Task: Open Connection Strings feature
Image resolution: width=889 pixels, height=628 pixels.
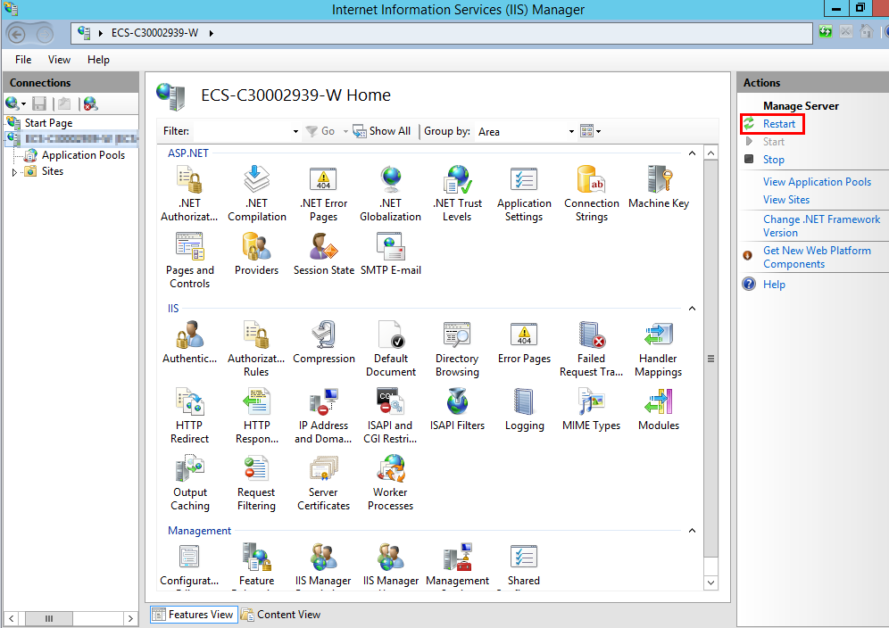Action: 592,194
